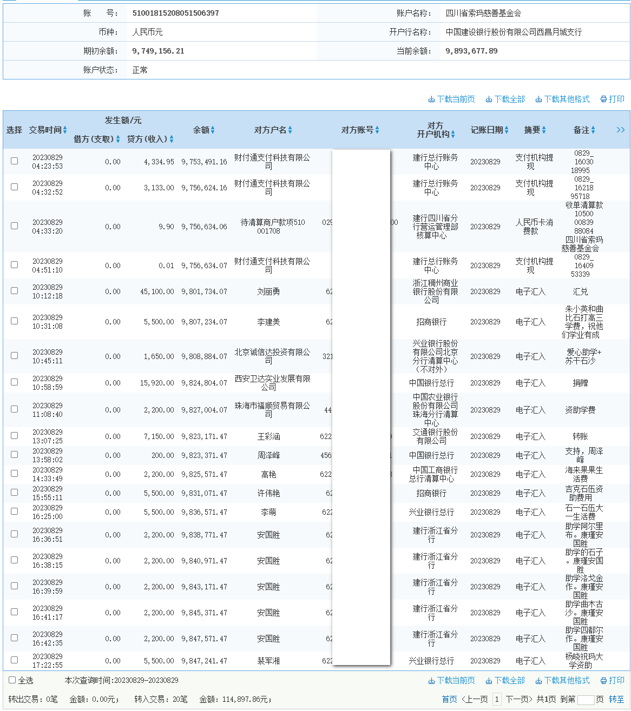Sort 对方账号 column with its arrows
Image resolution: width=631 pixels, height=711 pixels.
[x=377, y=130]
